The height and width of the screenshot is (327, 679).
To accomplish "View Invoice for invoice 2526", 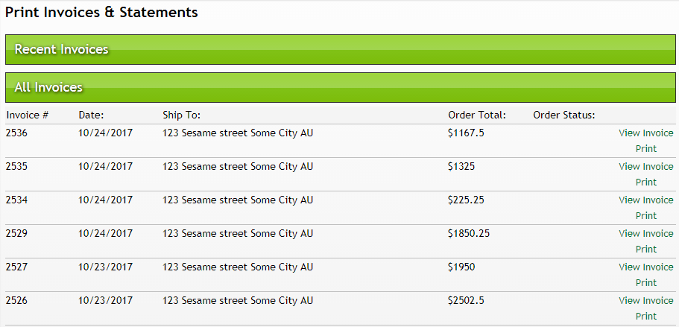I will coord(645,301).
